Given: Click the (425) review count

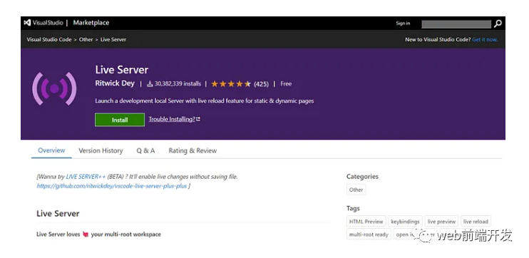Looking at the screenshot, I should (261, 84).
